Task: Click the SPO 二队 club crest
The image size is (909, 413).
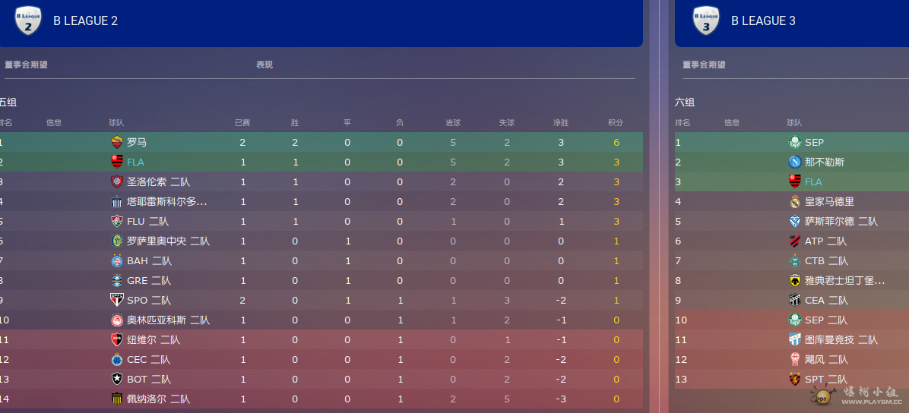Action: (117, 300)
